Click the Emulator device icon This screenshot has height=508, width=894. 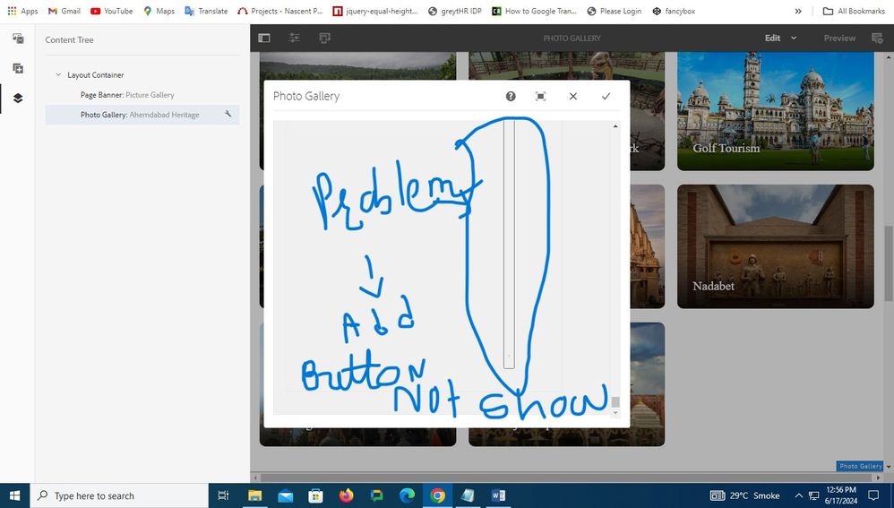324,39
